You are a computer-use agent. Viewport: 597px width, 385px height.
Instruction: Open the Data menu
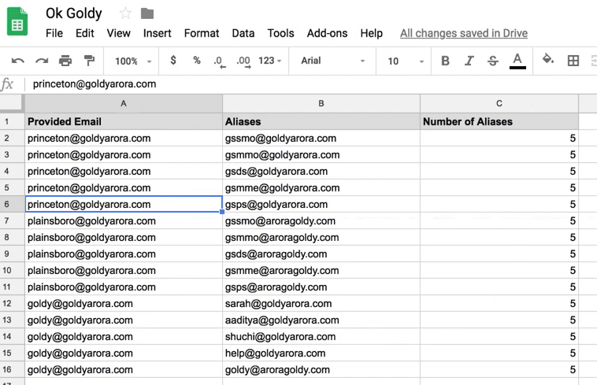243,34
